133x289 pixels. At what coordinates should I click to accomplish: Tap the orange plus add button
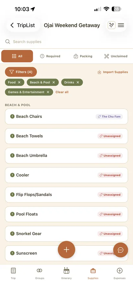66,250
